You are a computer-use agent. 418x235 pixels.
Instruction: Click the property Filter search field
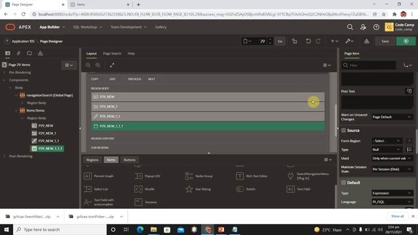tap(369, 65)
